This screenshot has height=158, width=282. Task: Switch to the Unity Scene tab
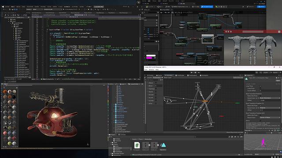(x=151, y=75)
